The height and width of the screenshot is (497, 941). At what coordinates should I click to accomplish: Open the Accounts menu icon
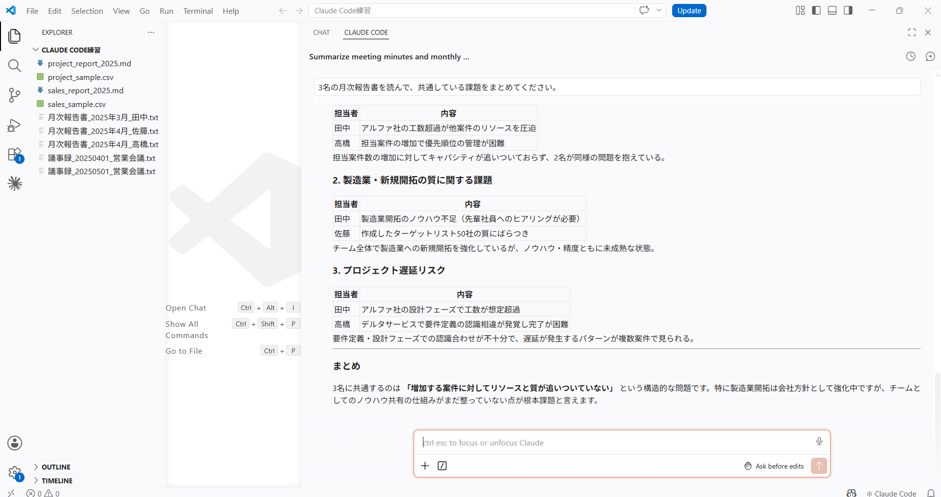(15, 443)
